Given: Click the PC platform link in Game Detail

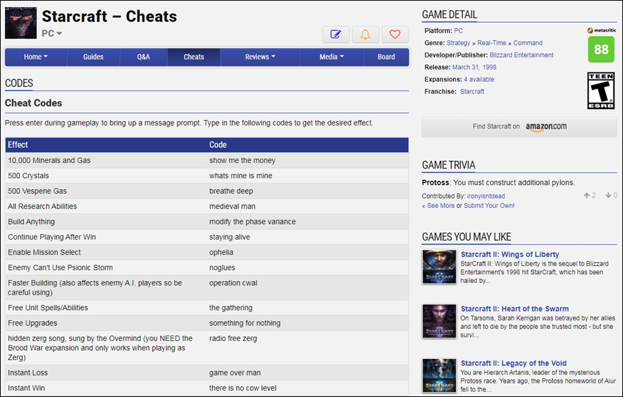Looking at the screenshot, I should [x=458, y=30].
